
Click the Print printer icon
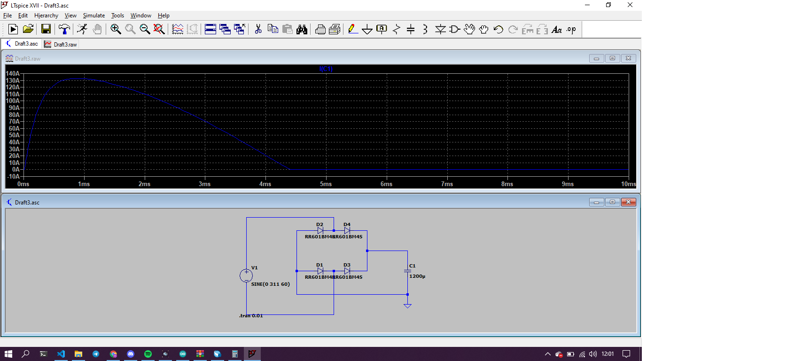point(320,29)
